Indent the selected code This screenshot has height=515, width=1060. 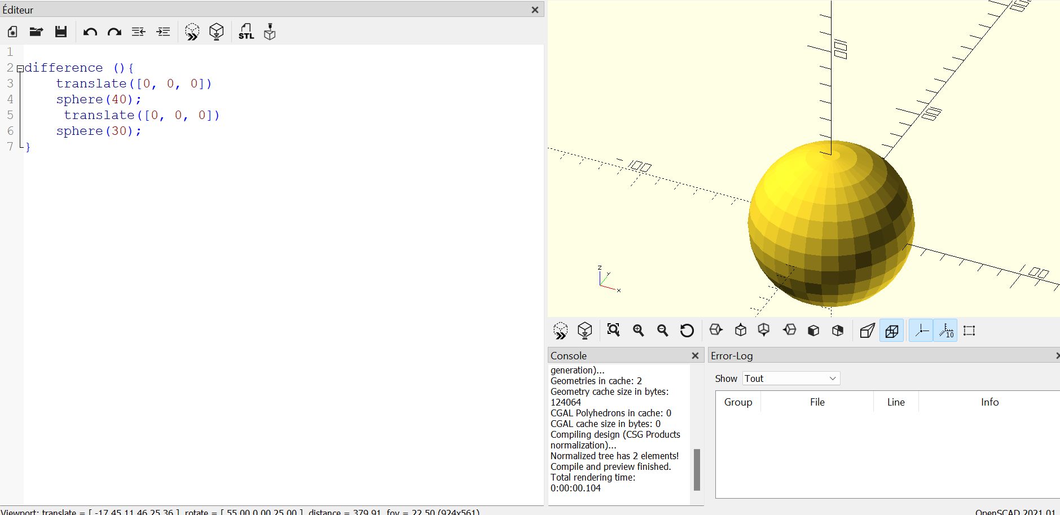coord(163,32)
